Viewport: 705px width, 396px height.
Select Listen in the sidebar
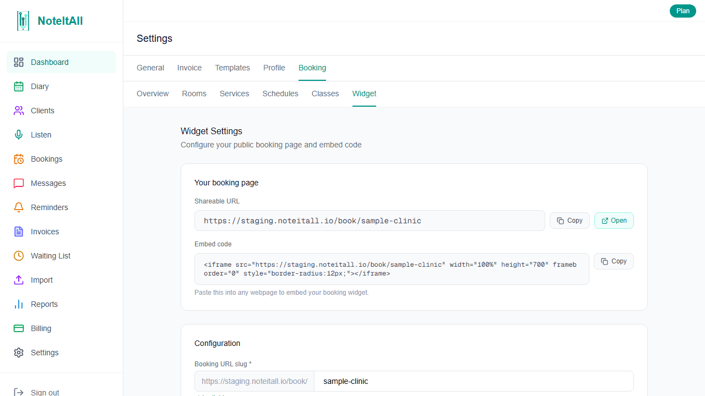[x=61, y=135]
